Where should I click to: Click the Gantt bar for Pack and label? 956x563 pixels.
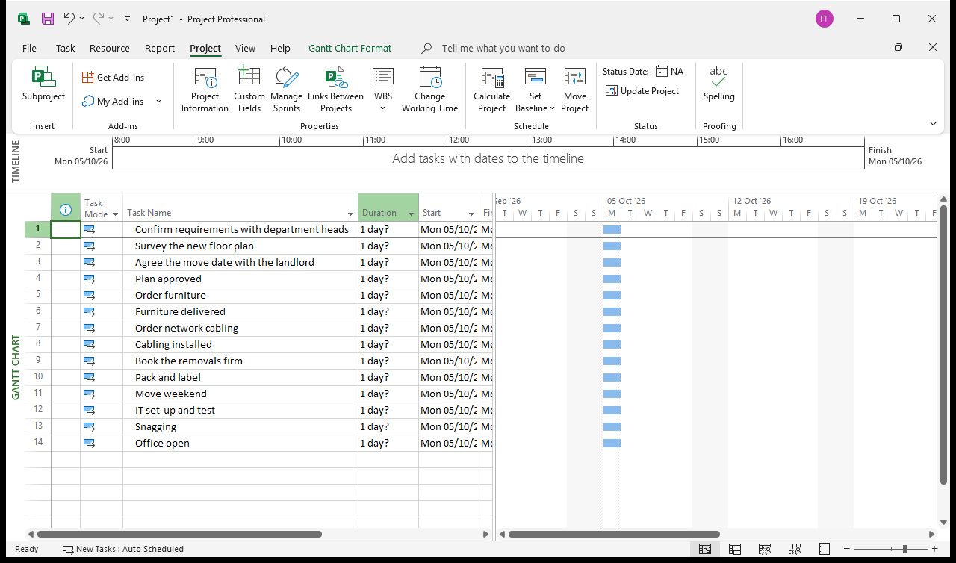tap(612, 377)
